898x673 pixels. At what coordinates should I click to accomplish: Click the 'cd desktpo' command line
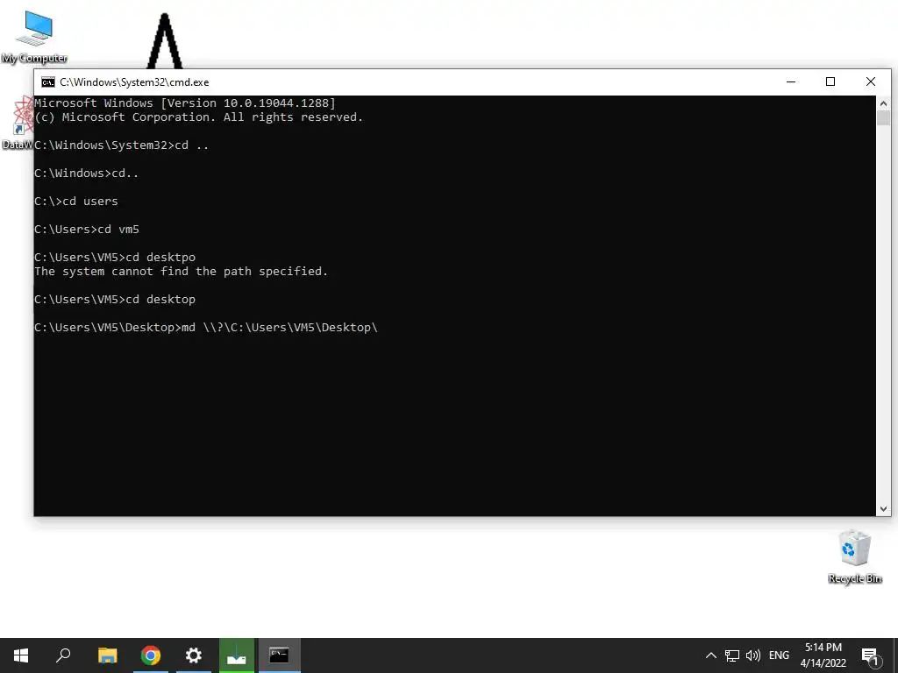pos(115,258)
